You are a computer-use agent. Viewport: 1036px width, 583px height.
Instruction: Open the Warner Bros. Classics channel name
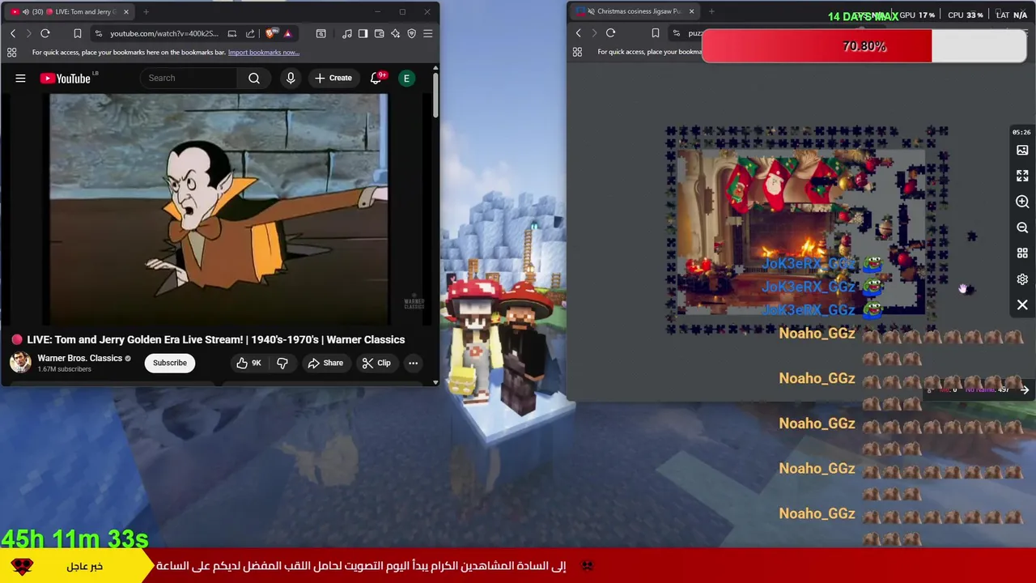click(79, 358)
